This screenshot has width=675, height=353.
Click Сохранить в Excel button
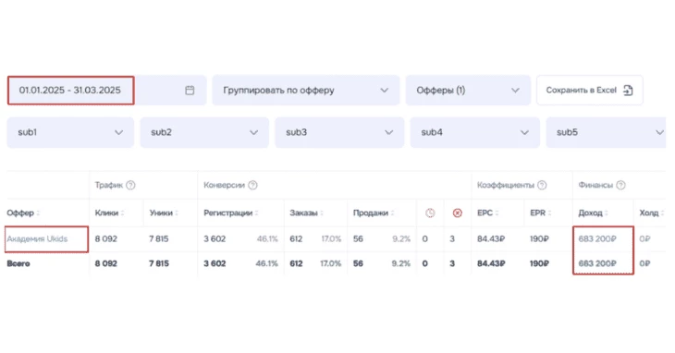click(589, 91)
